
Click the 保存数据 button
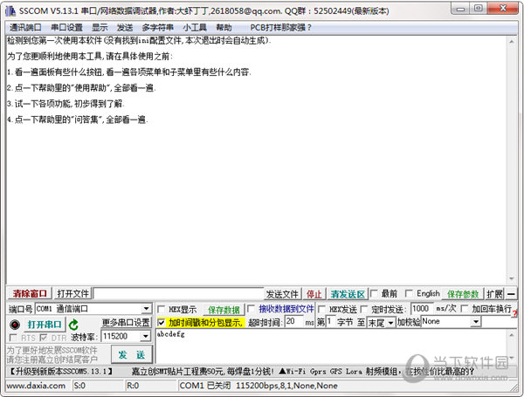224,309
